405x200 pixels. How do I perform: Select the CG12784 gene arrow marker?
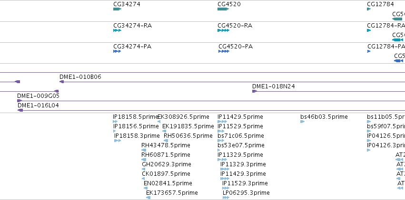click(x=369, y=9)
